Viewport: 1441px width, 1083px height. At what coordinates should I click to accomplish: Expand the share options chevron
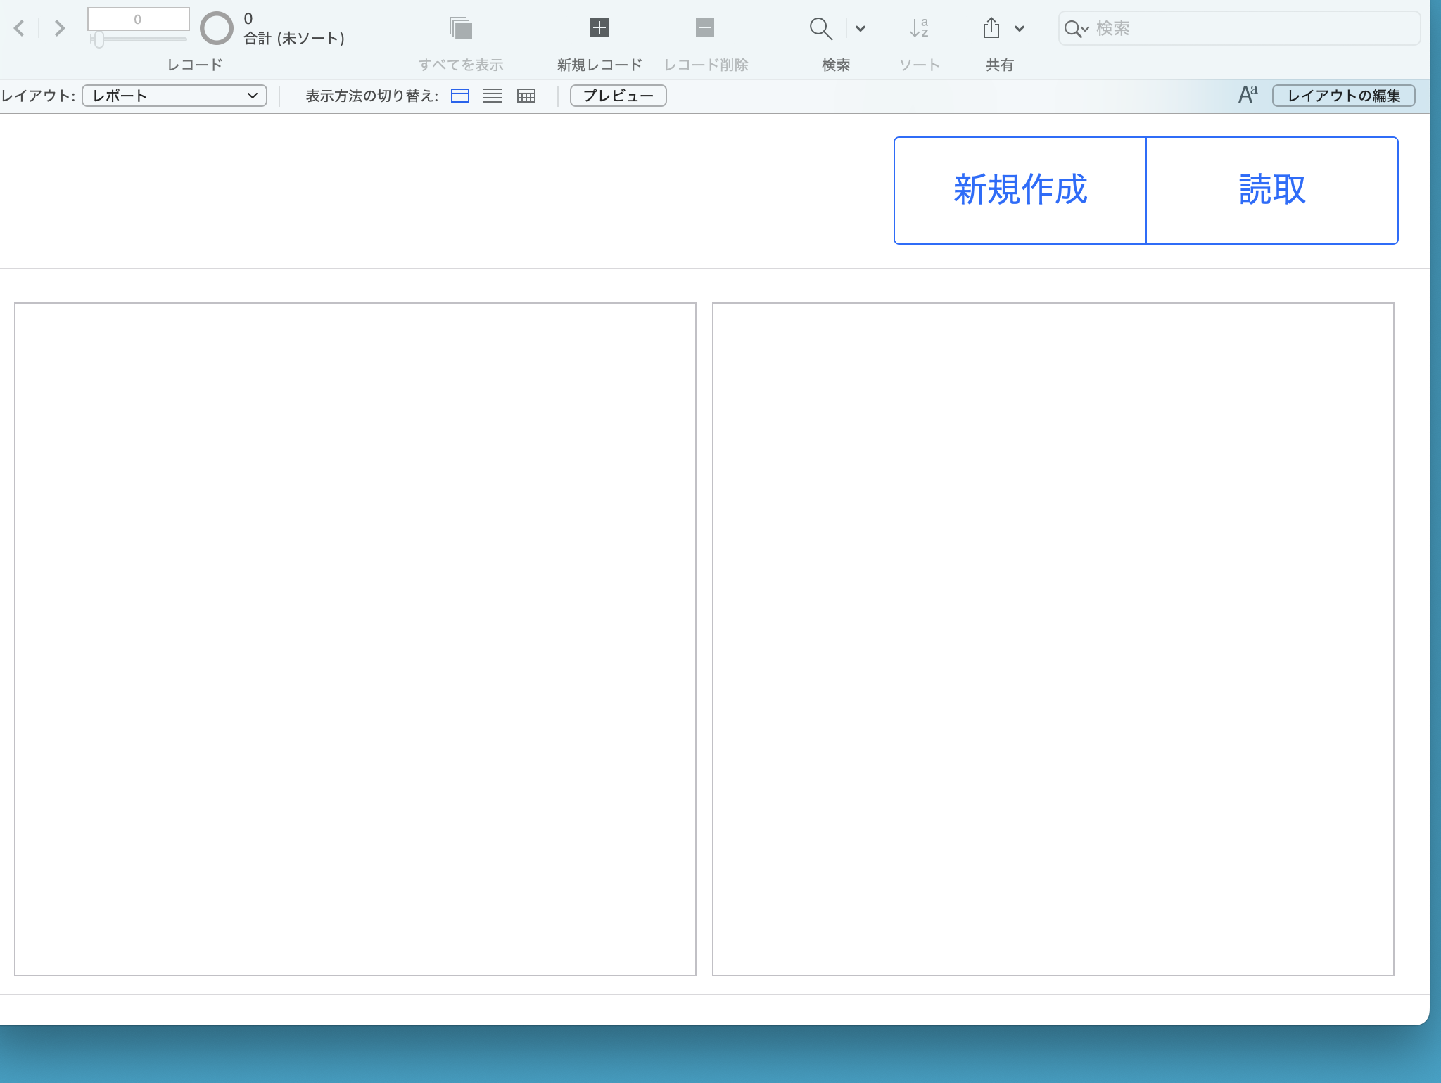1019,29
